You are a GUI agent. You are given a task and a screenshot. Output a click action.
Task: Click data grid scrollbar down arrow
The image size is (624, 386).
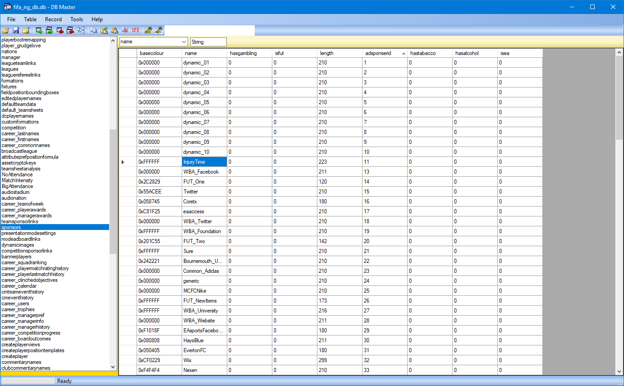pyautogui.click(x=619, y=371)
